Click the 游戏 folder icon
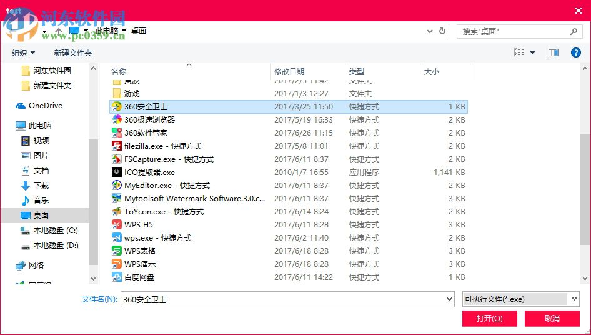Viewport: 591px width, 335px height. point(116,93)
